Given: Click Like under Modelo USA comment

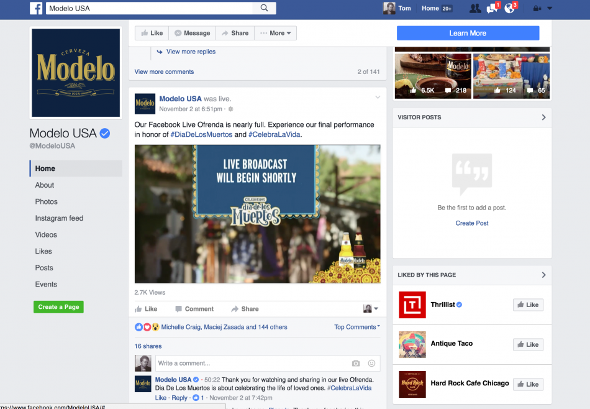Looking at the screenshot, I should (x=161, y=398).
